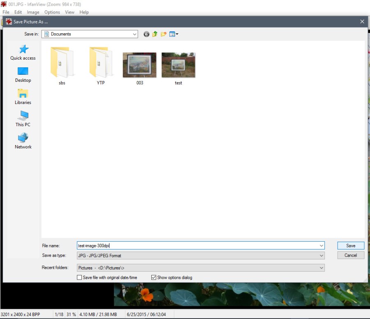Click the 4.10 MB / 21.98 MB status entry
370x319 pixels.
[98, 314]
